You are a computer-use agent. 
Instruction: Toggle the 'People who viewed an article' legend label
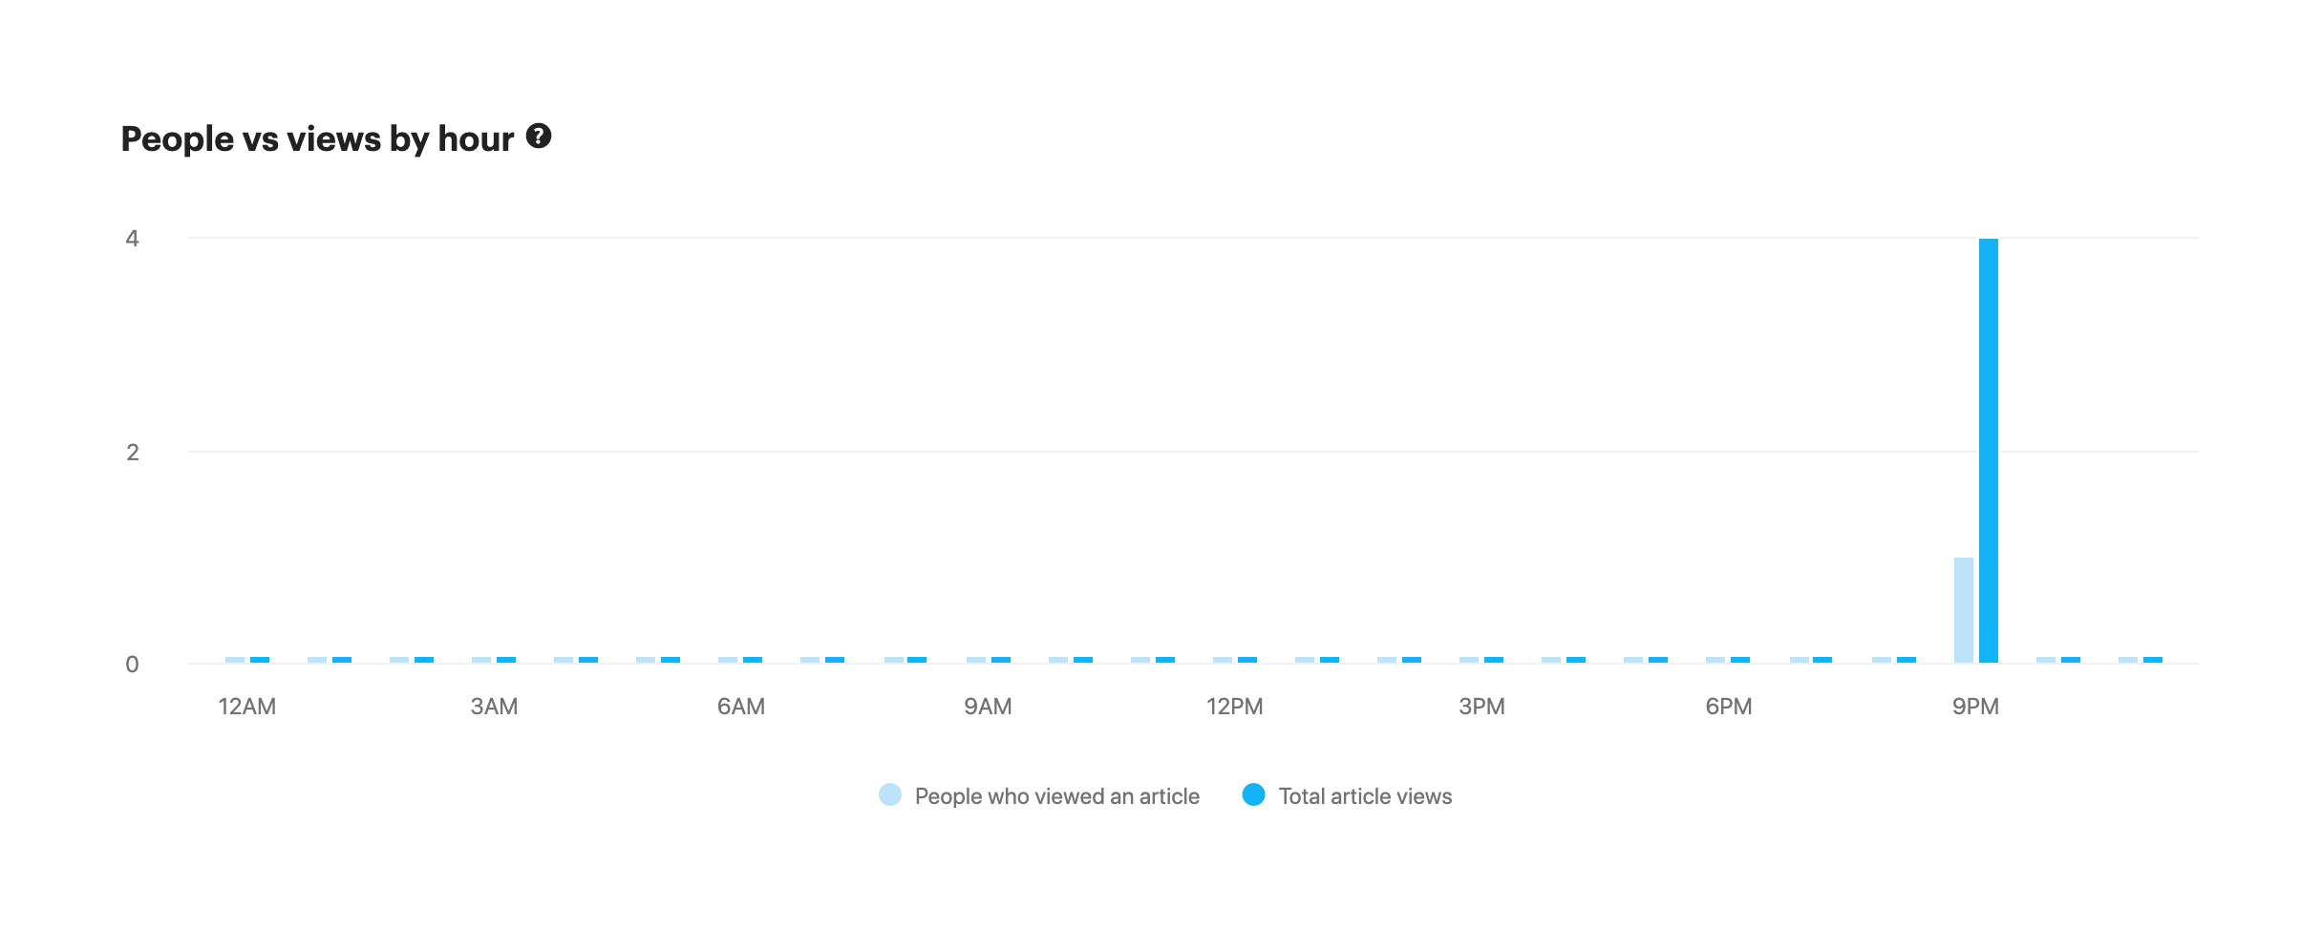click(x=1056, y=796)
